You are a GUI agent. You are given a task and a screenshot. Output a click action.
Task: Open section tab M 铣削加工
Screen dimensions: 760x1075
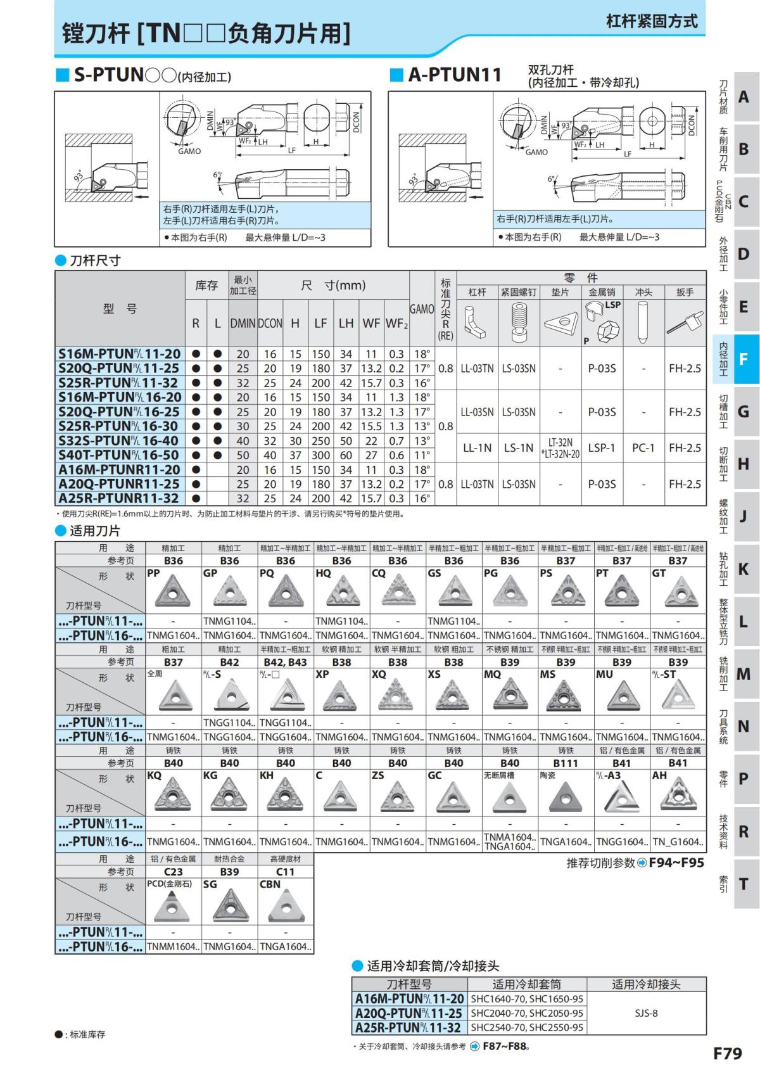[x=736, y=674]
